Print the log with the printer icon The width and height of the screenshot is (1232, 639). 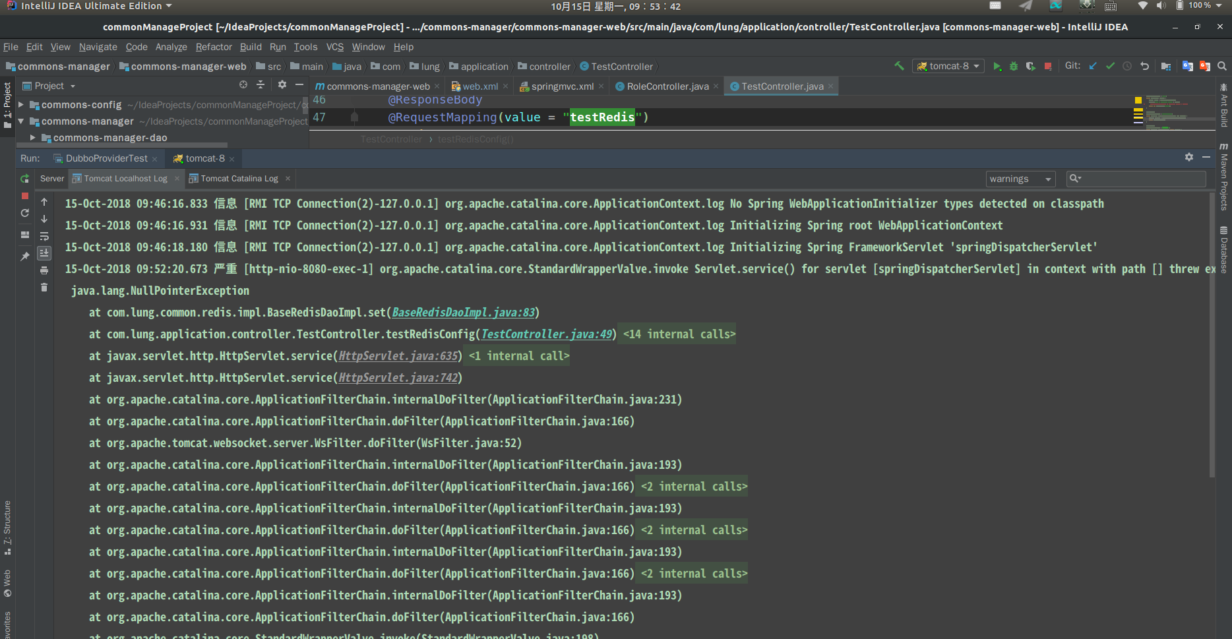44,270
